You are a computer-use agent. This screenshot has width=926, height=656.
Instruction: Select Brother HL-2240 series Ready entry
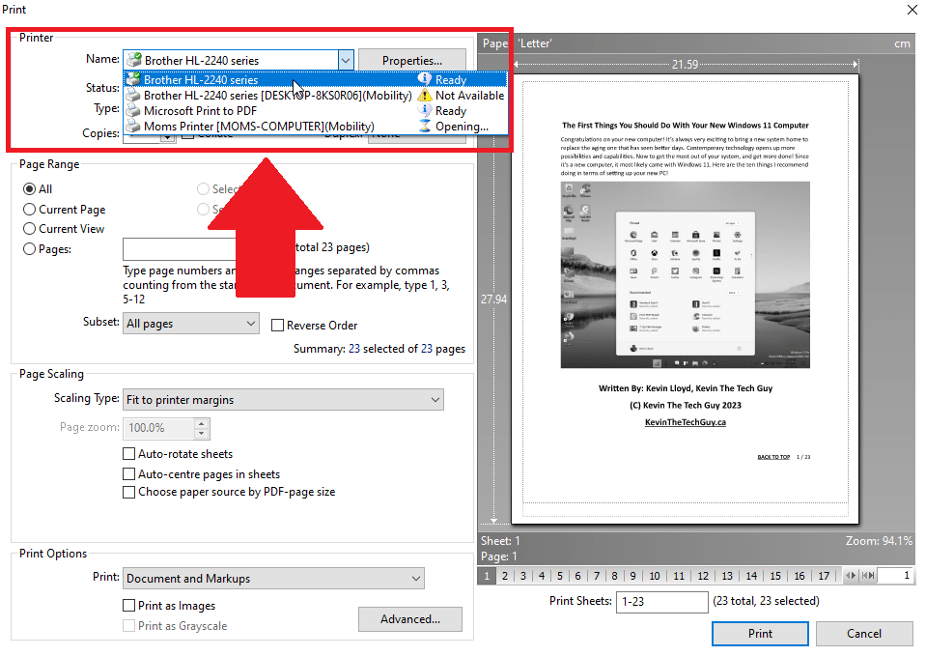tap(316, 79)
